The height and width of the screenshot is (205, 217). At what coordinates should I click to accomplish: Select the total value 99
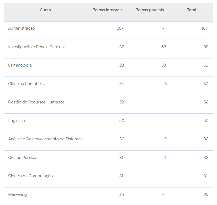[206, 47]
